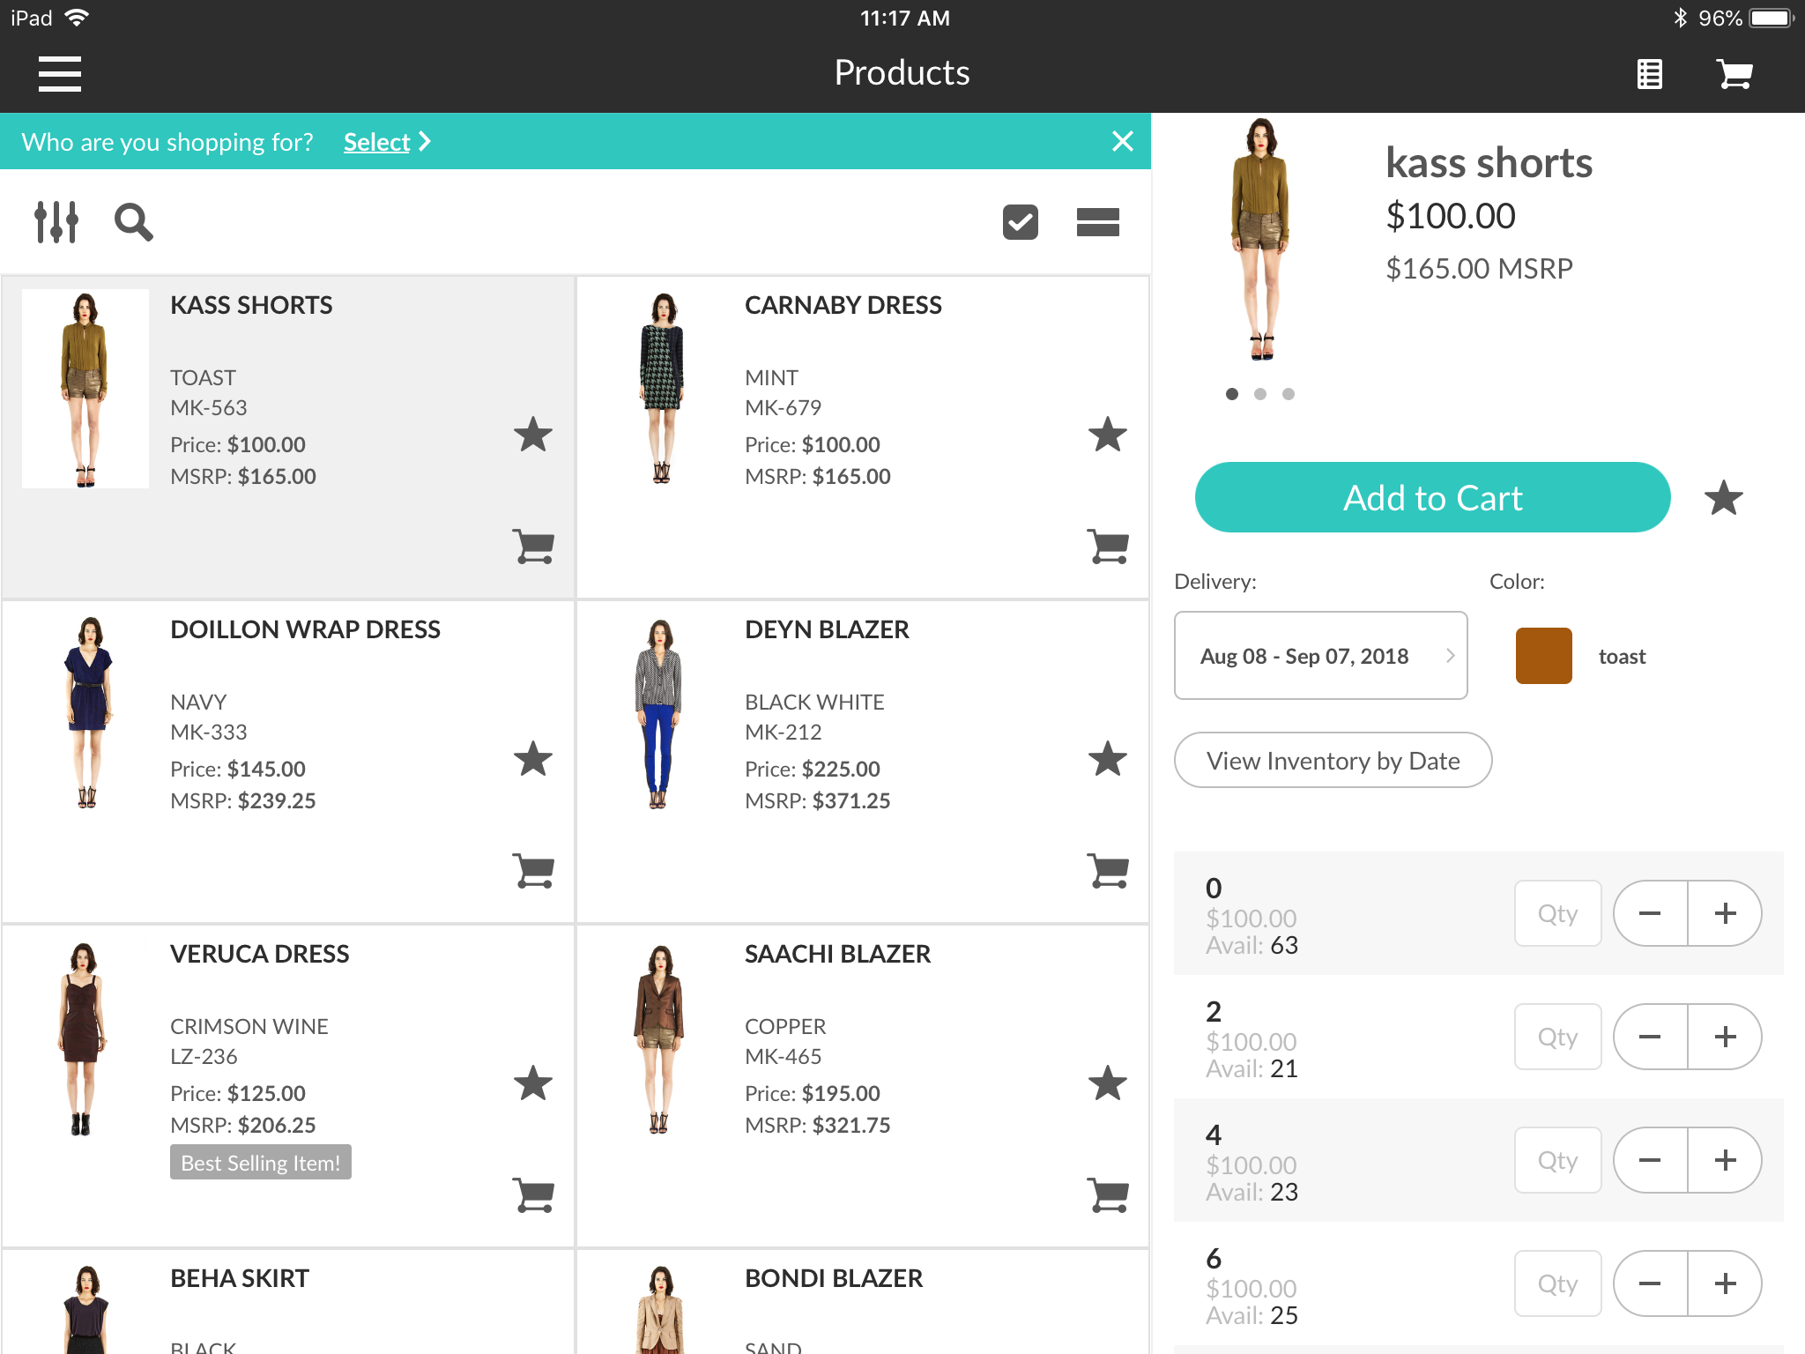
Task: Increase quantity for size 2
Action: click(x=1725, y=1037)
